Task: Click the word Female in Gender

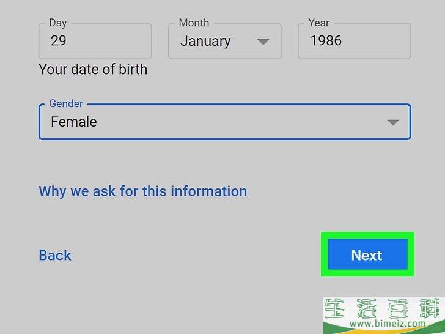Action: tap(74, 122)
